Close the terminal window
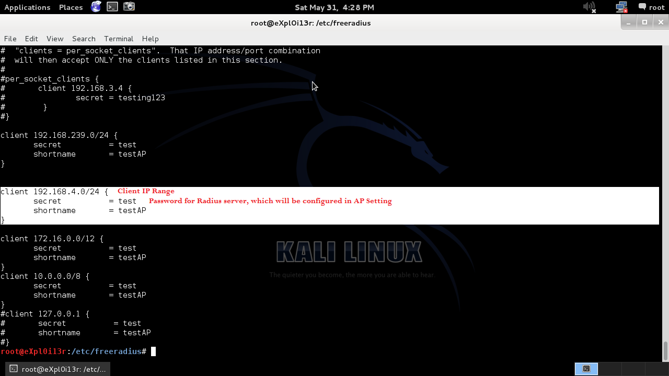Screen dimensions: 669x376 [661, 22]
